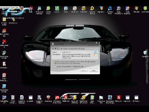149x112 pixels.
Task: Select the green LimeWire desktop icon
Action: tap(48, 10)
